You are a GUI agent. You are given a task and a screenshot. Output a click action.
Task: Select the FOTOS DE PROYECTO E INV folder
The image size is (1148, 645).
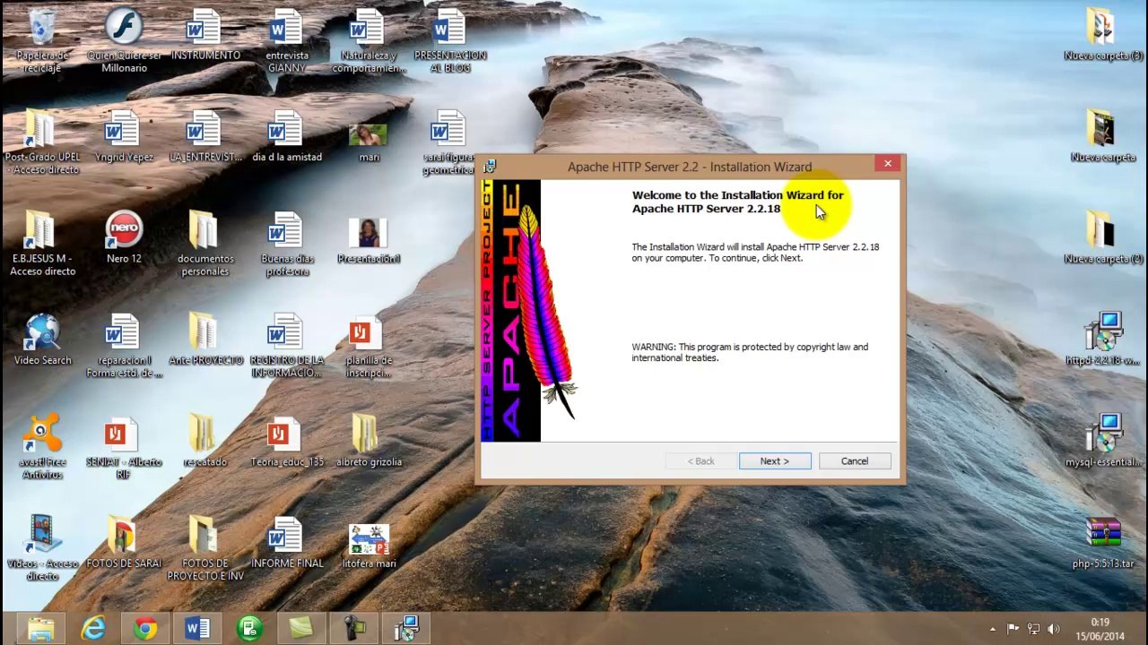pyautogui.click(x=205, y=548)
